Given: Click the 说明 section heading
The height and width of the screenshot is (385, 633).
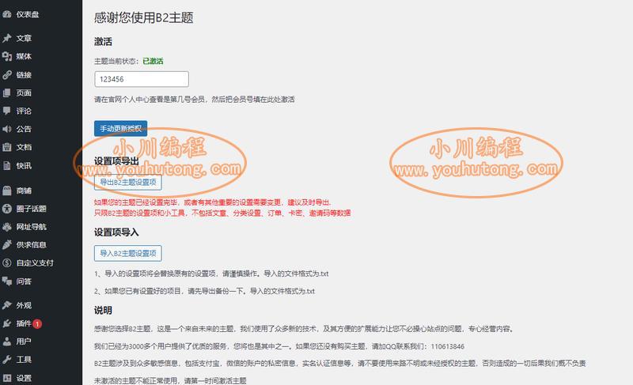Looking at the screenshot, I should tap(103, 311).
